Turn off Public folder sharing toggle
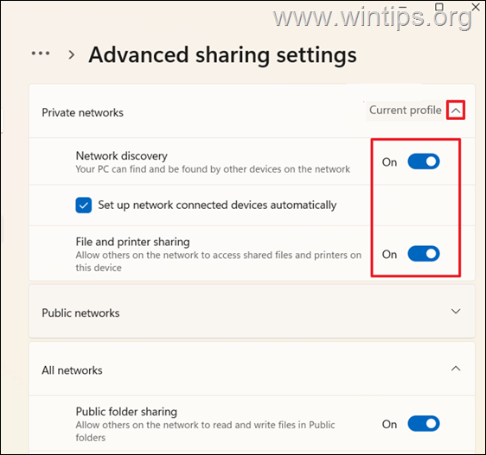This screenshot has width=486, height=455. pos(424,424)
